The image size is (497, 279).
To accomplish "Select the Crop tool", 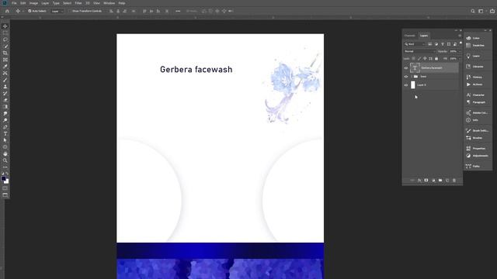I will pos(5,53).
